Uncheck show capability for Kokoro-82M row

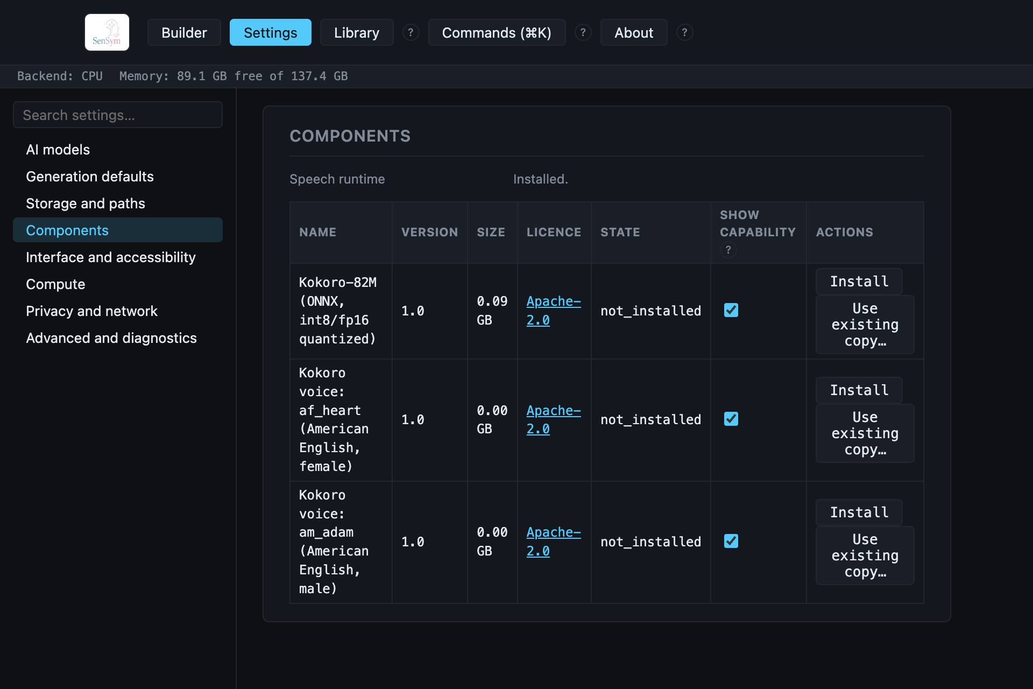coord(731,310)
